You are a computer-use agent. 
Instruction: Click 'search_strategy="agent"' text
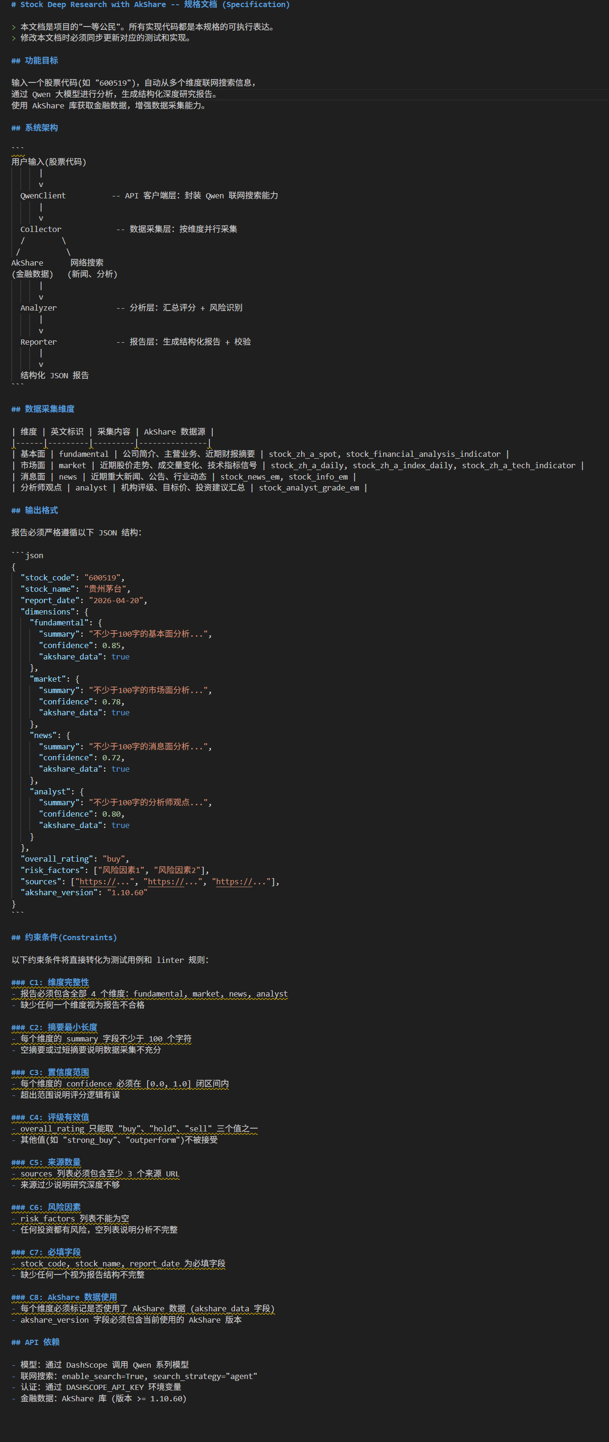tap(205, 1376)
